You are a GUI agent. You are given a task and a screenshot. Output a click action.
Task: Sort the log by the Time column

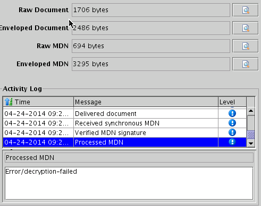[38, 102]
